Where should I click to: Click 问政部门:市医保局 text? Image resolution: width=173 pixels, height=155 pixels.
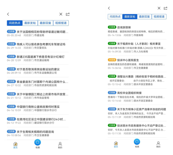tap(133, 35)
